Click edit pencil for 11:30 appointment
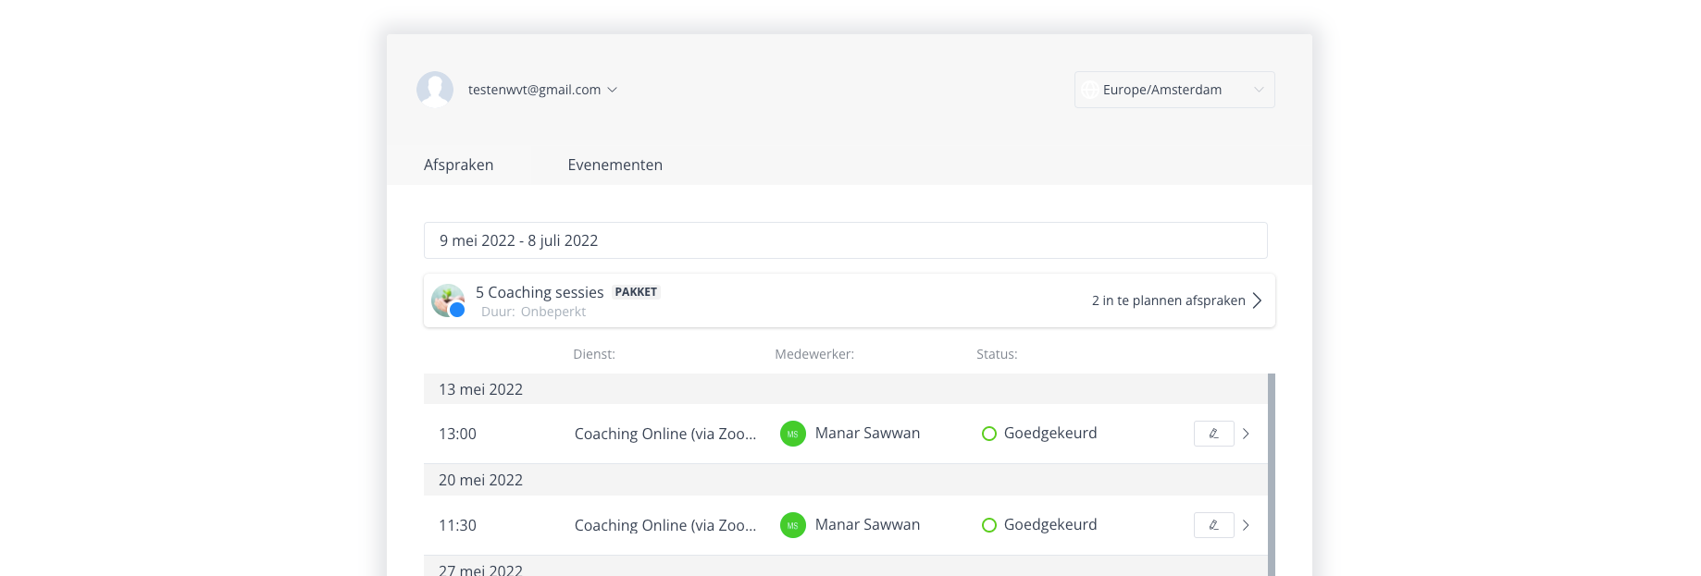1701x576 pixels. coord(1213,525)
